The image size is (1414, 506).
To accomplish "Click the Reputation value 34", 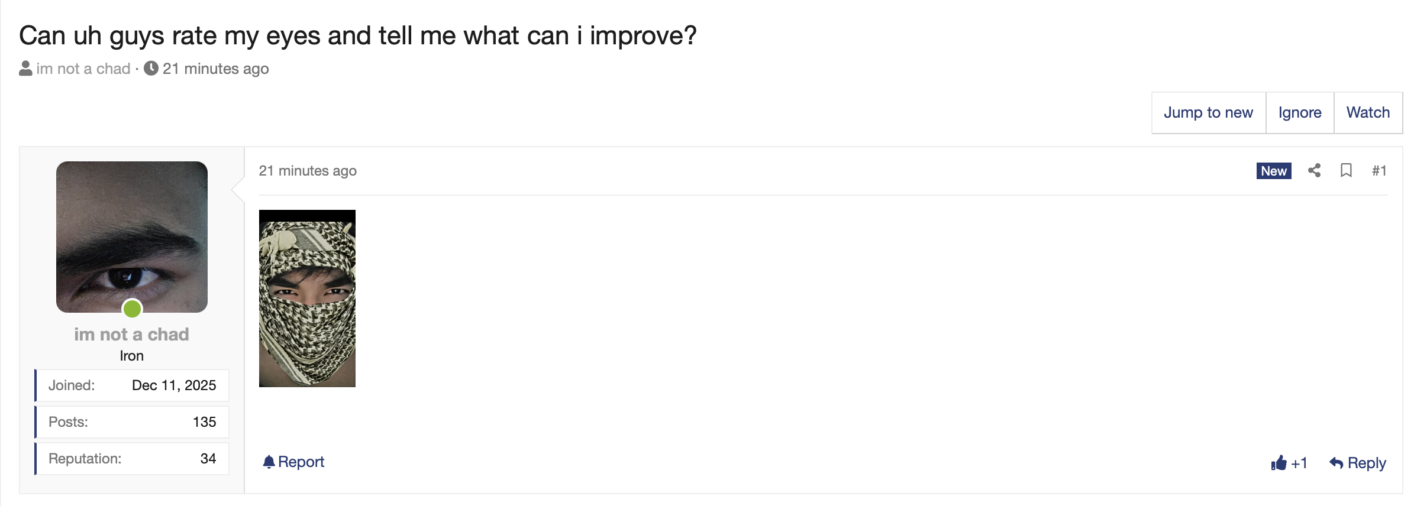I will 208,459.
